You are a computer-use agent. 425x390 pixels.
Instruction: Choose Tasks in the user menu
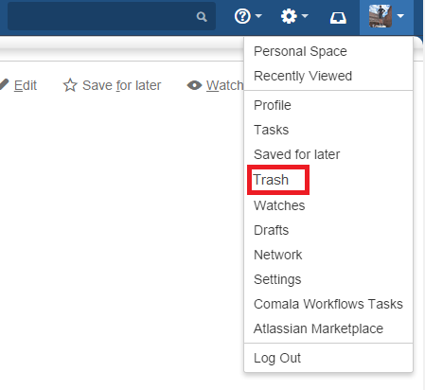(328, 130)
